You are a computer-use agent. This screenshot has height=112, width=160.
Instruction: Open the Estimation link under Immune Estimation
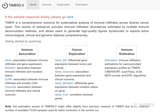pyautogui.click(x=111, y=60)
